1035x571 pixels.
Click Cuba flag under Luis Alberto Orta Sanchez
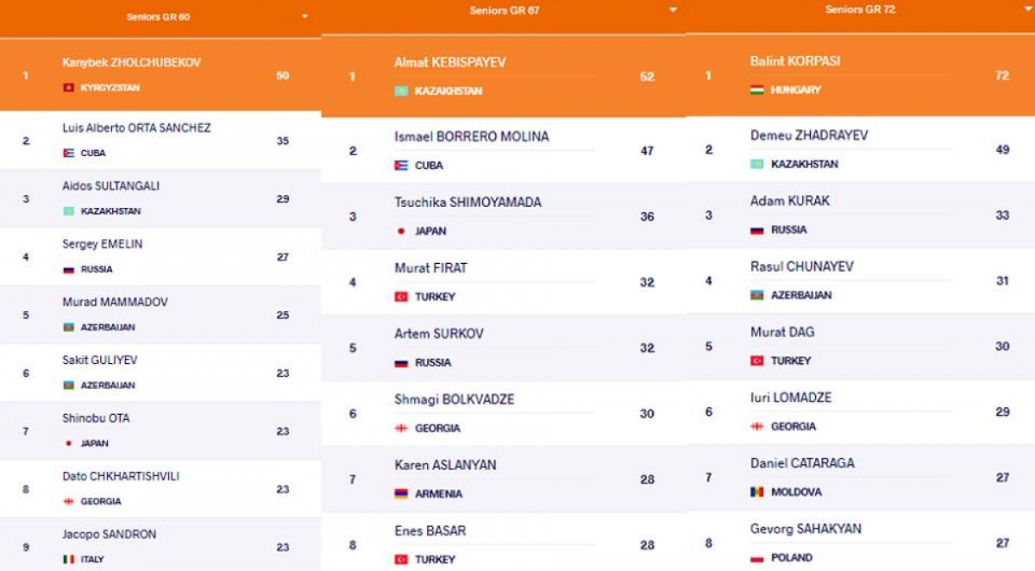click(x=68, y=153)
